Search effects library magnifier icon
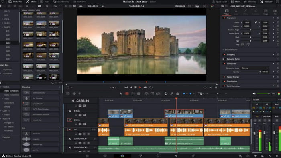281x158 pixels. tap(53, 83)
